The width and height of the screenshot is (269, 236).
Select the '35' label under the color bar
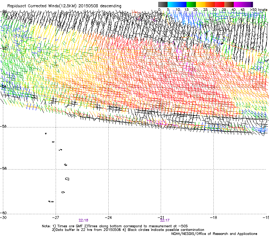click(224, 9)
